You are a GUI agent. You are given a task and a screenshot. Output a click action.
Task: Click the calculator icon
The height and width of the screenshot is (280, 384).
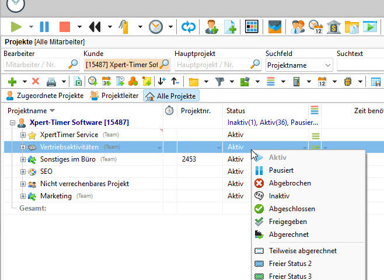(296, 82)
